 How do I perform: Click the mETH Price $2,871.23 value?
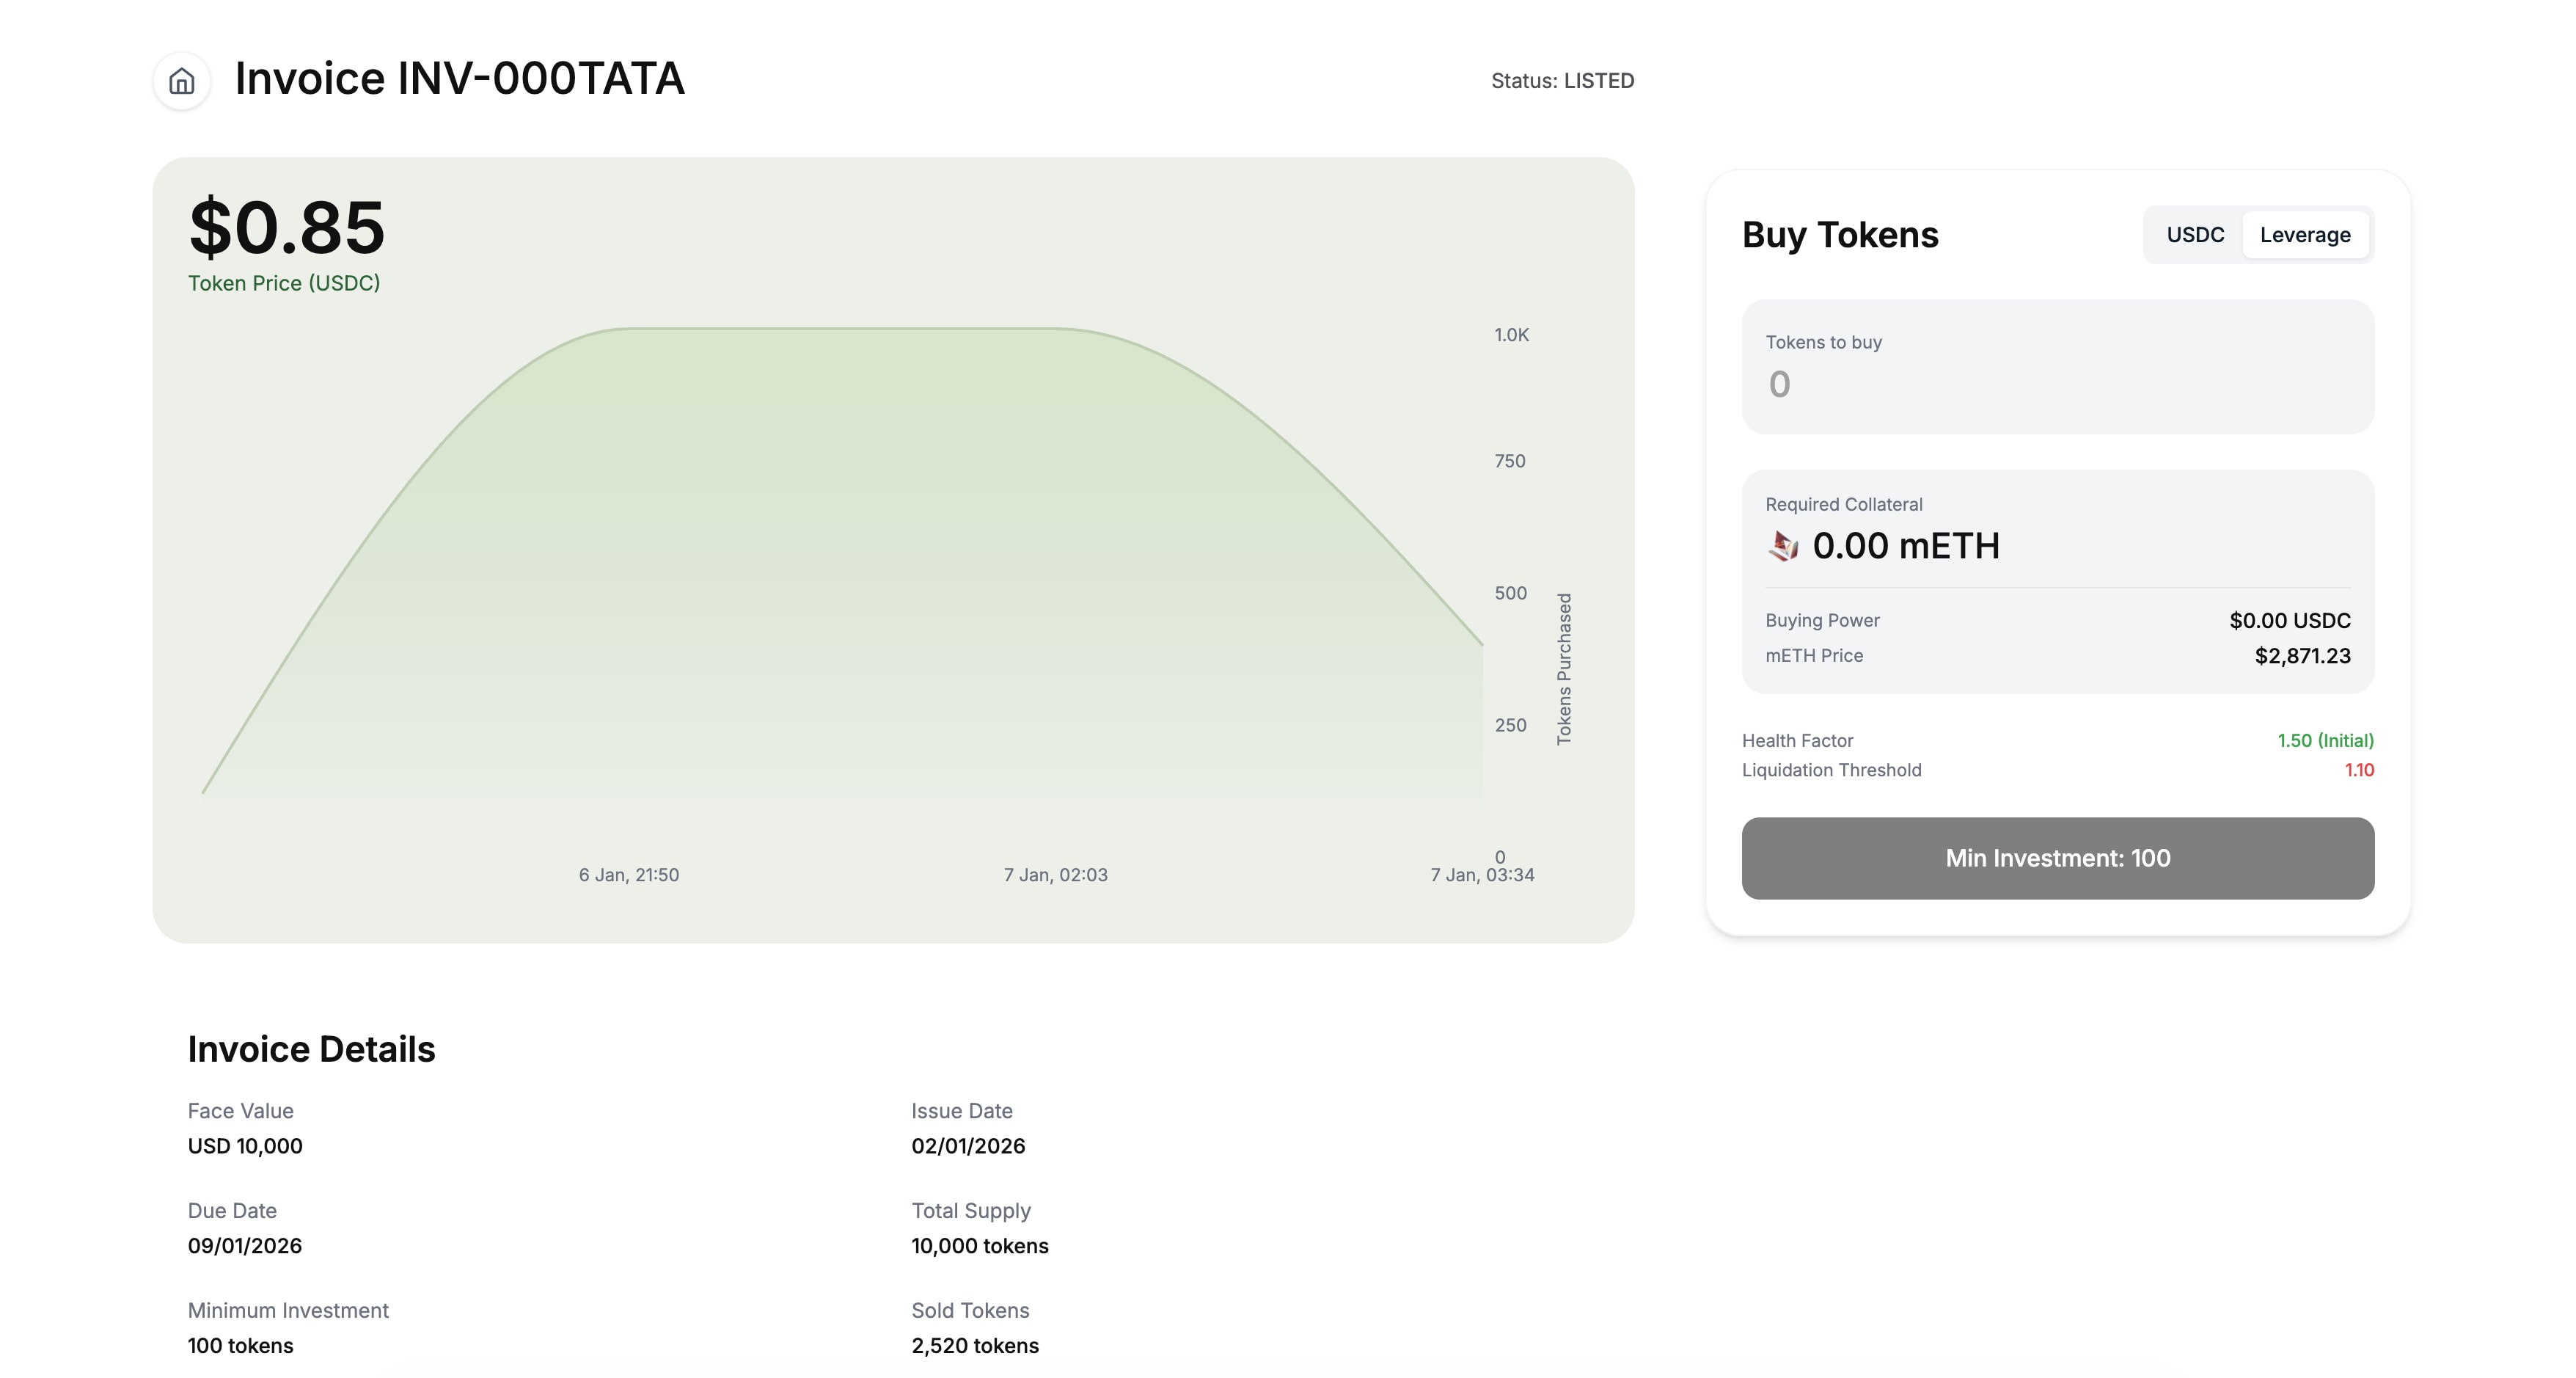pyautogui.click(x=2302, y=655)
